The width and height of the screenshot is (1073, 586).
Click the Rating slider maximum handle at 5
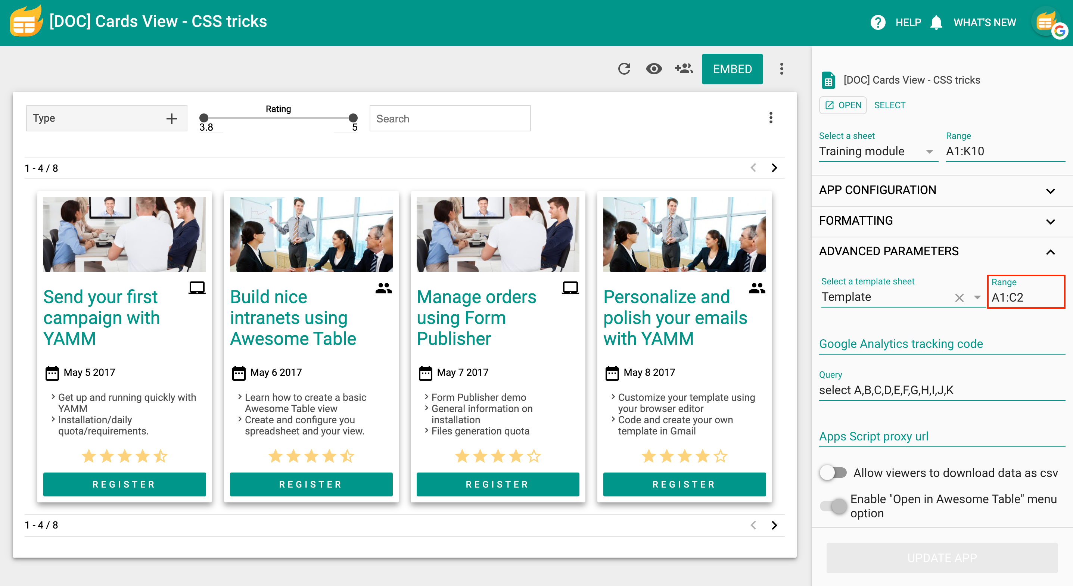(353, 118)
